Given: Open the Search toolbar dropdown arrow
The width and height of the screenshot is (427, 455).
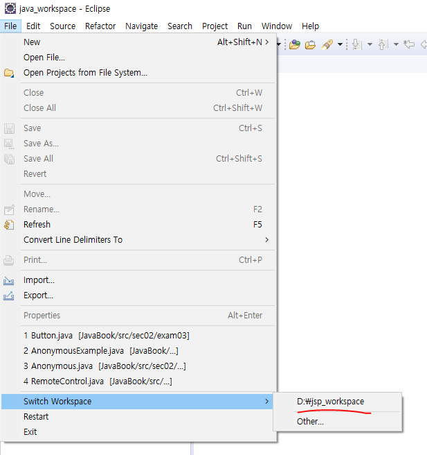Looking at the screenshot, I should tap(340, 44).
